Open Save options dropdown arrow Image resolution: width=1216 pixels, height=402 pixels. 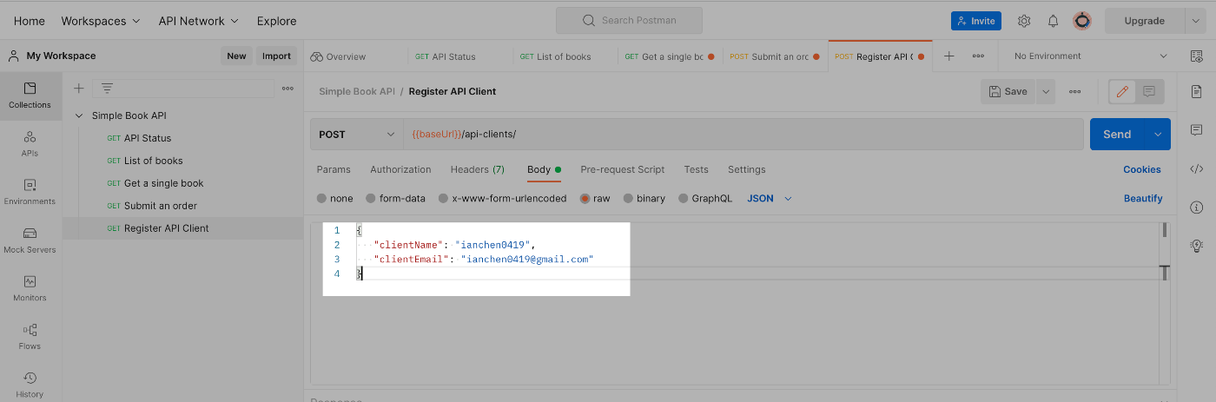coord(1046,91)
